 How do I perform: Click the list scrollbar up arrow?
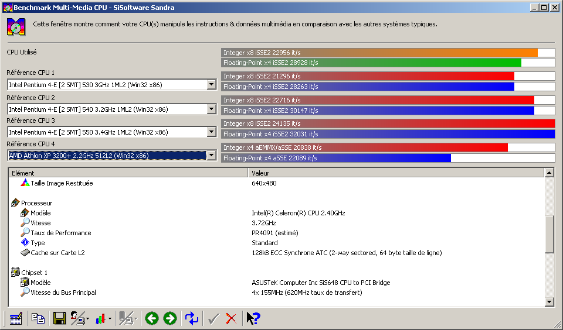(x=550, y=173)
